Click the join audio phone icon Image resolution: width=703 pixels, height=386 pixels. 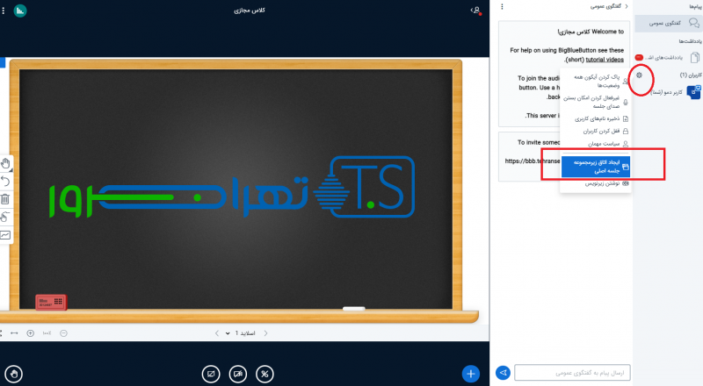point(265,374)
